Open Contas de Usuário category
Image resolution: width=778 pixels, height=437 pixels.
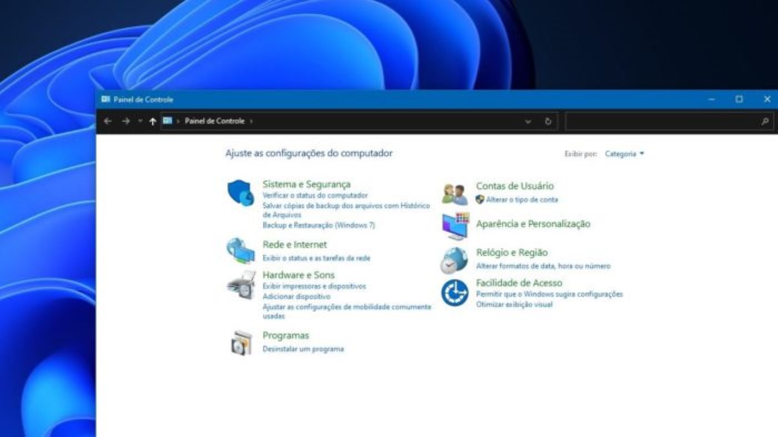(x=515, y=186)
